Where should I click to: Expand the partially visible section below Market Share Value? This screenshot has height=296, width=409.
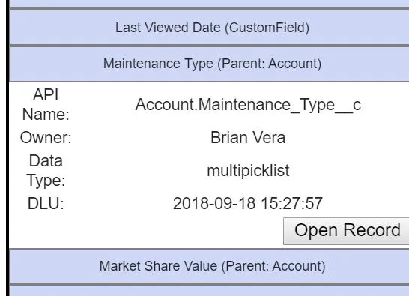pos(210,291)
